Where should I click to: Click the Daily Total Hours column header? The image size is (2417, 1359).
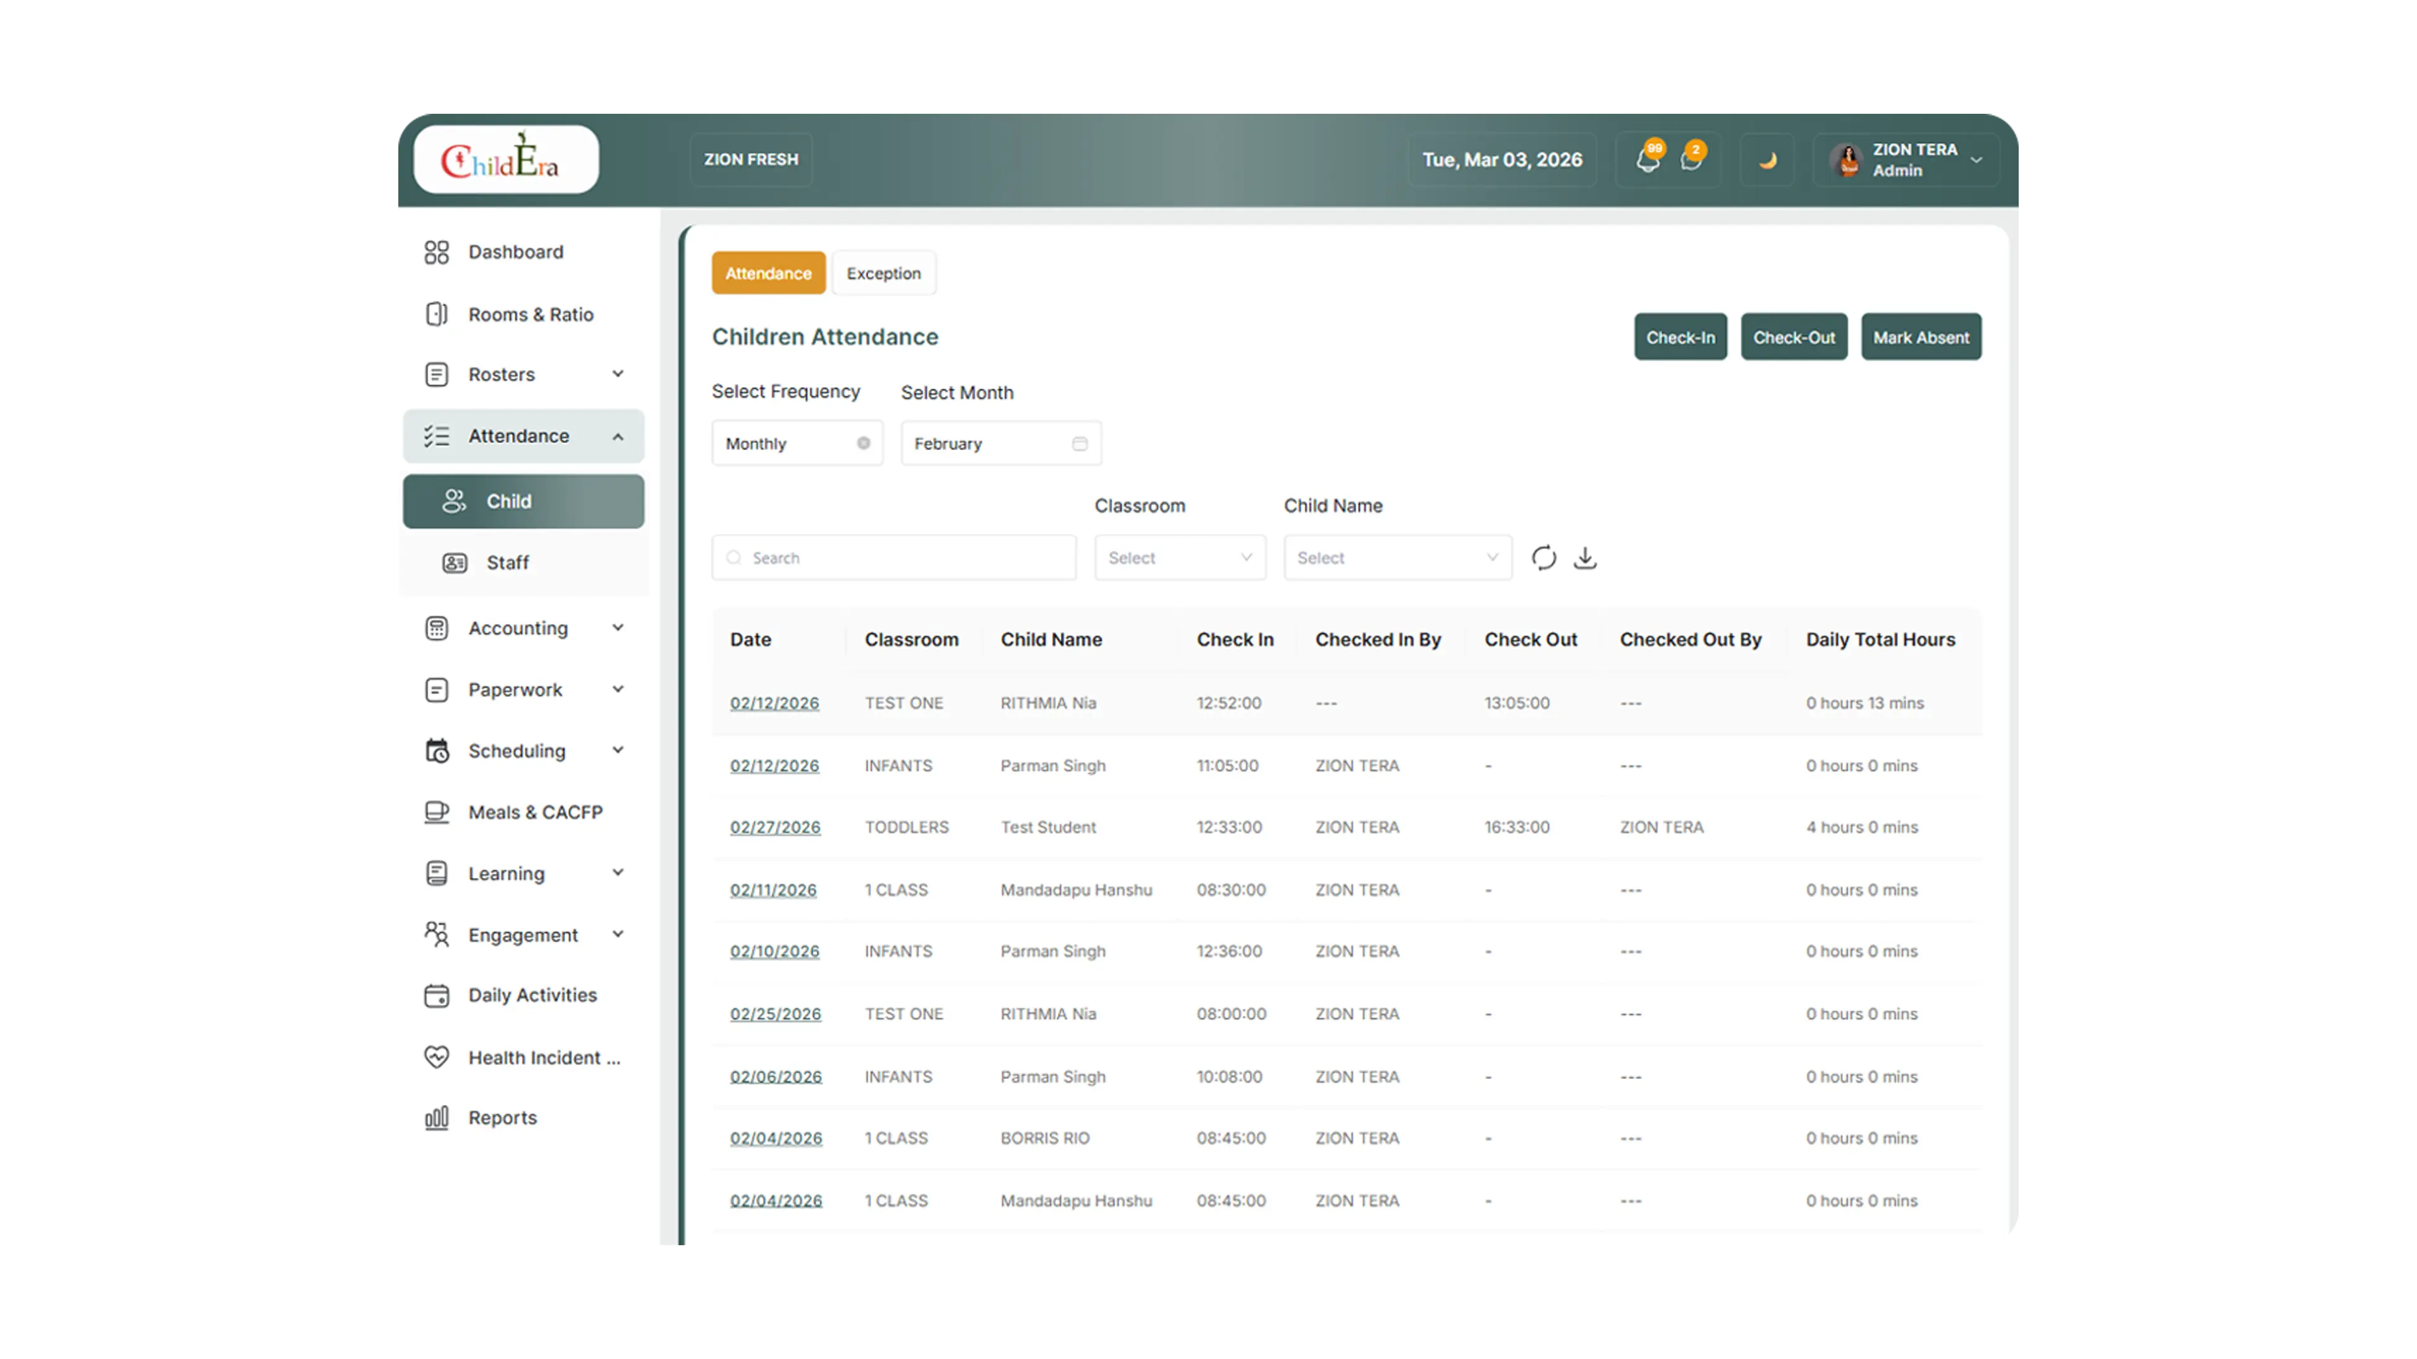click(1882, 640)
